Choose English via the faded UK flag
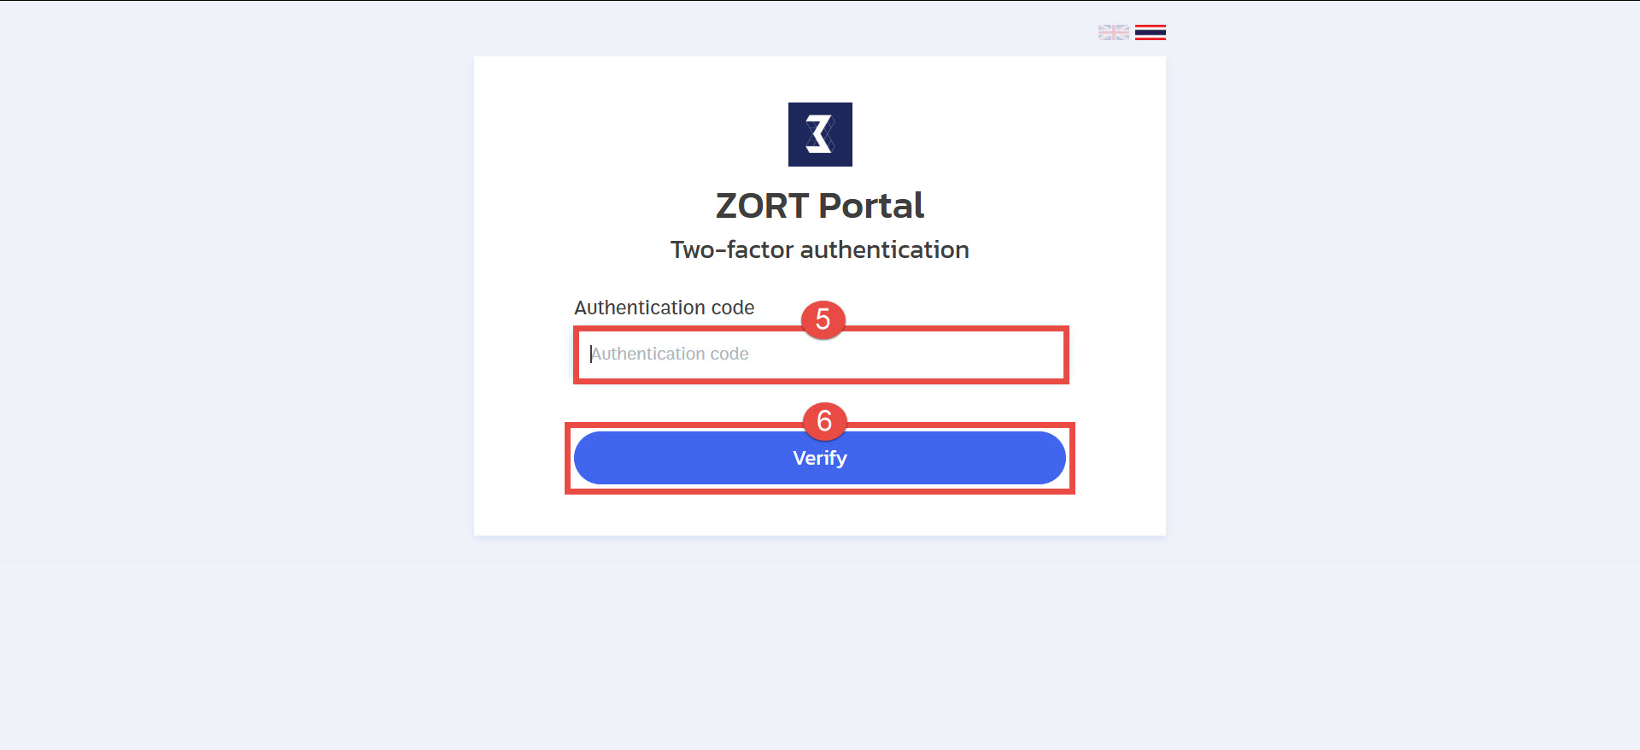Image resolution: width=1640 pixels, height=750 pixels. coord(1113,32)
